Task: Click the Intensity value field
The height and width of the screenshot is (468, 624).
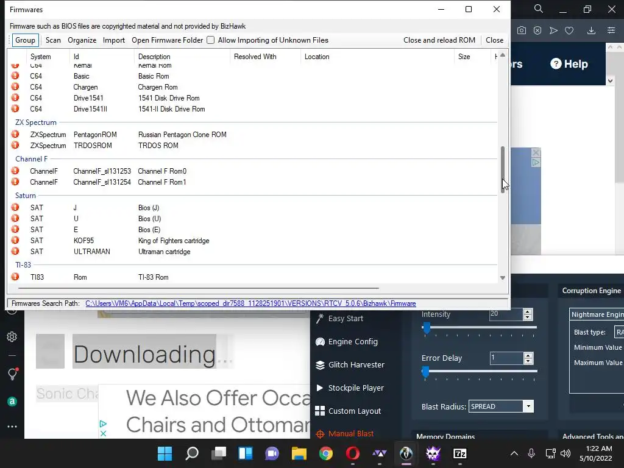Action: 506,314
